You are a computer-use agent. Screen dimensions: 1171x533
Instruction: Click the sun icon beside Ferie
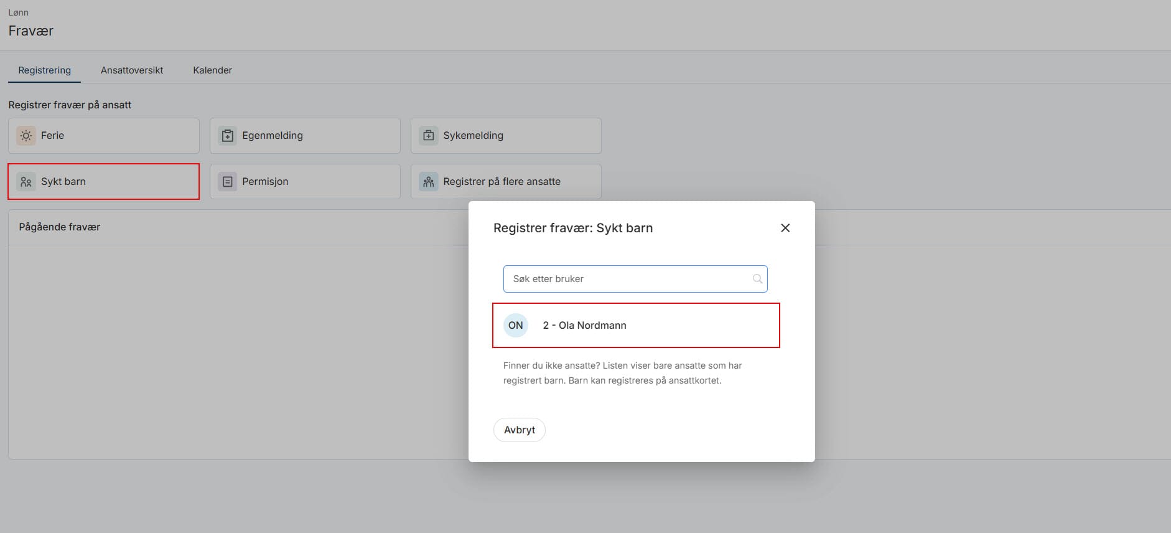coord(26,136)
